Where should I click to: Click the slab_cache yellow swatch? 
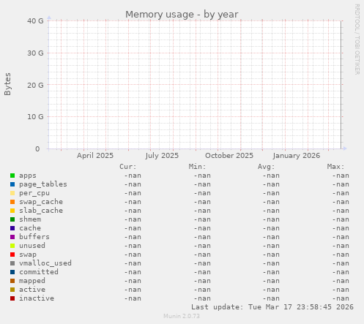(x=12, y=211)
